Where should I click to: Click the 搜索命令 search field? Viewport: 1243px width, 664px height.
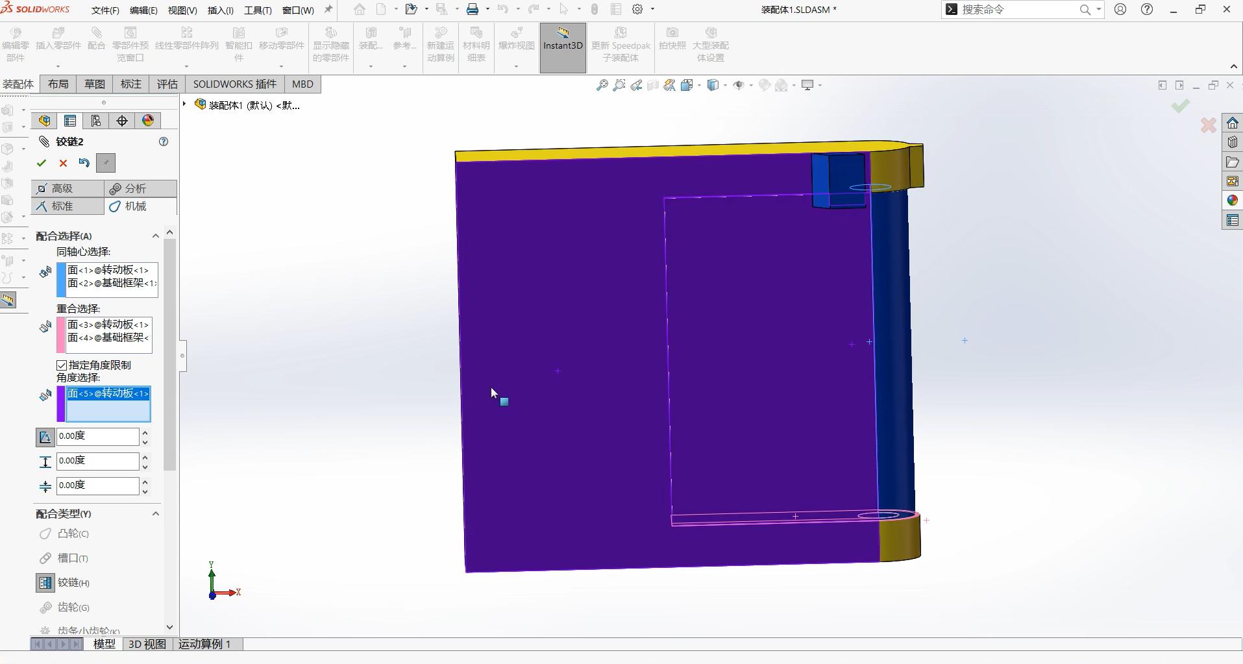click(1016, 10)
